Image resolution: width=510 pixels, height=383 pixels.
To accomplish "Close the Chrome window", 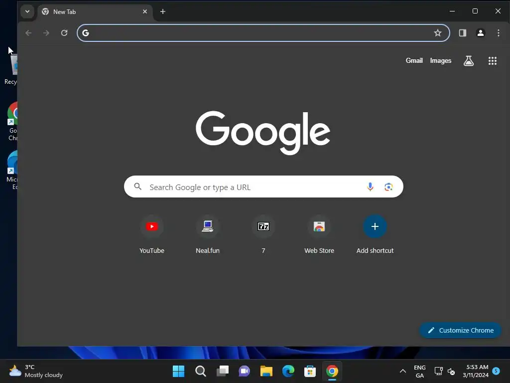I will (498, 11).
